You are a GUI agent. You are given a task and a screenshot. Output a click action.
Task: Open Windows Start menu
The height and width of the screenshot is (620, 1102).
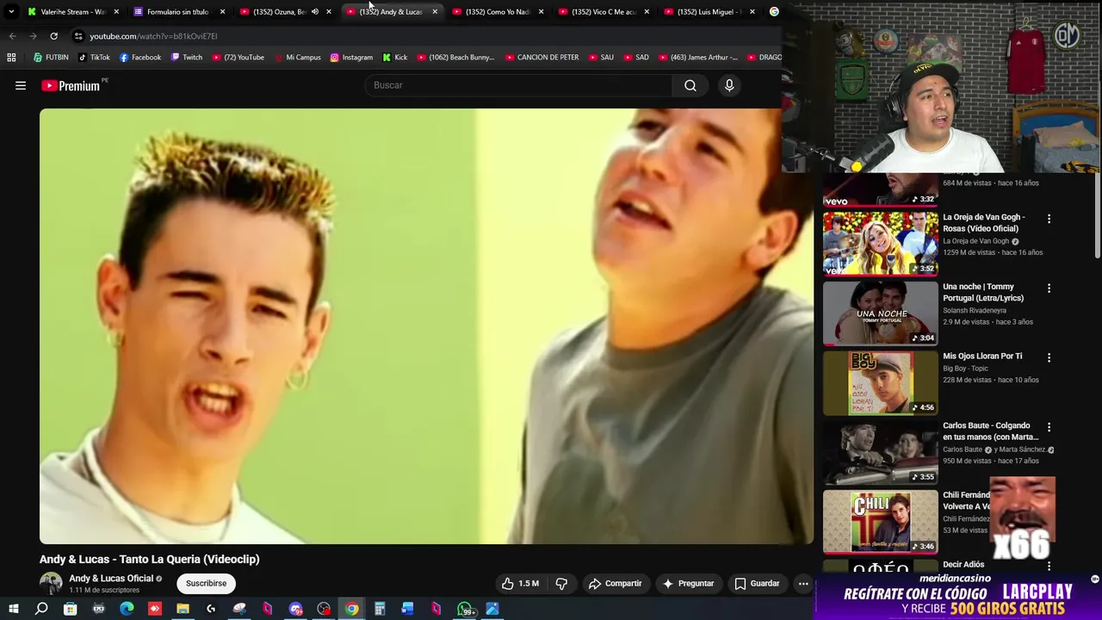pyautogui.click(x=13, y=609)
